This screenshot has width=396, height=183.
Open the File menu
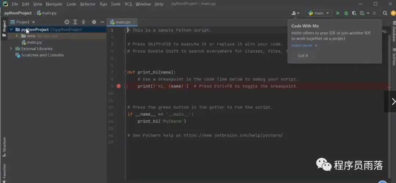click(15, 4)
